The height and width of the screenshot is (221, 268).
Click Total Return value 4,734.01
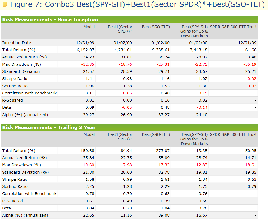tap(123, 50)
